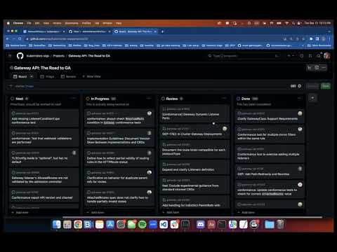The height and width of the screenshot is (252, 337).
Task: Open the AttachedRoutes spec card
Action: tap(119, 197)
